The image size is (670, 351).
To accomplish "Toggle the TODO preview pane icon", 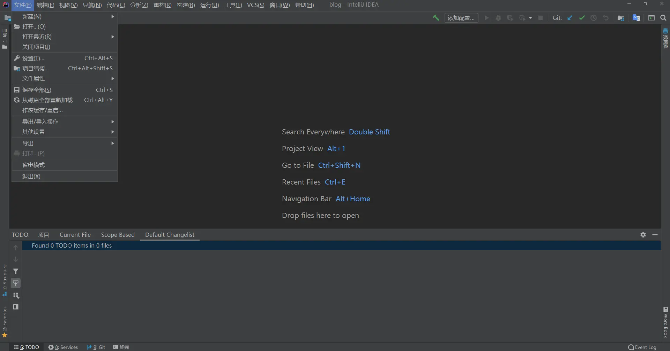I will 16,307.
